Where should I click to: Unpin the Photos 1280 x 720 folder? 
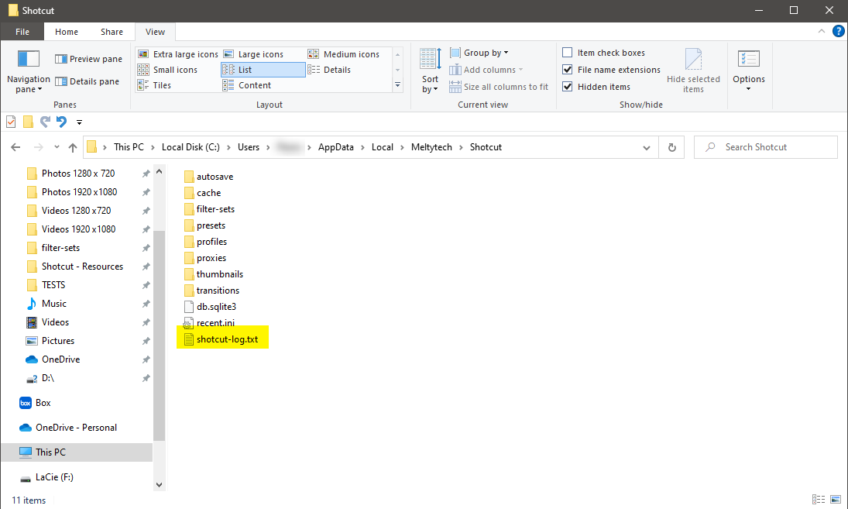pos(146,174)
